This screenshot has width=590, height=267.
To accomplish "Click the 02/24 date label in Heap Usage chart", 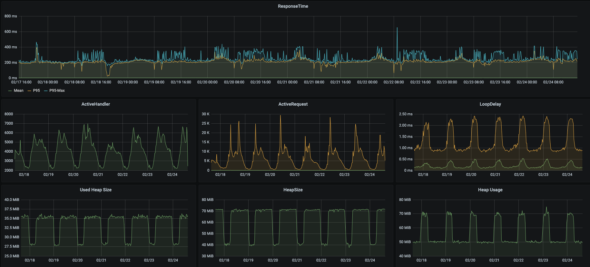I will coord(567,260).
